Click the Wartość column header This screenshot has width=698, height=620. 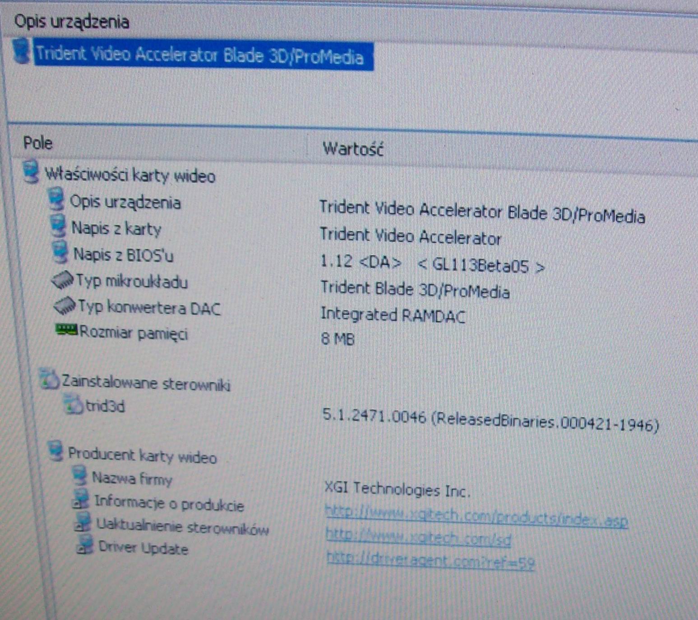[352, 148]
